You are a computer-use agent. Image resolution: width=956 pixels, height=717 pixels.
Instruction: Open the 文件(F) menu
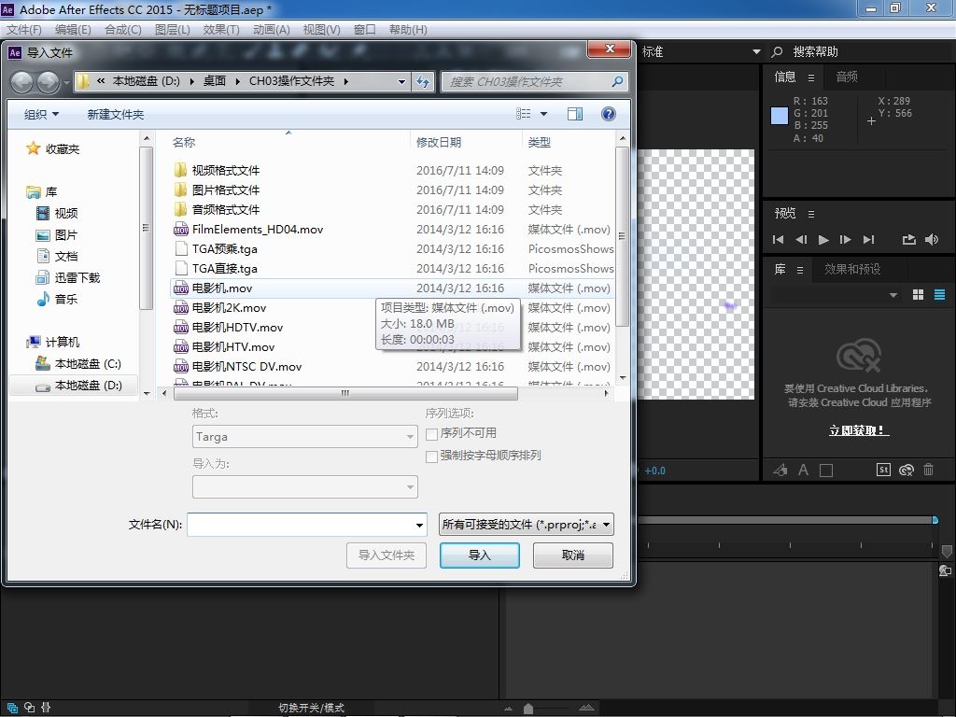(23, 29)
